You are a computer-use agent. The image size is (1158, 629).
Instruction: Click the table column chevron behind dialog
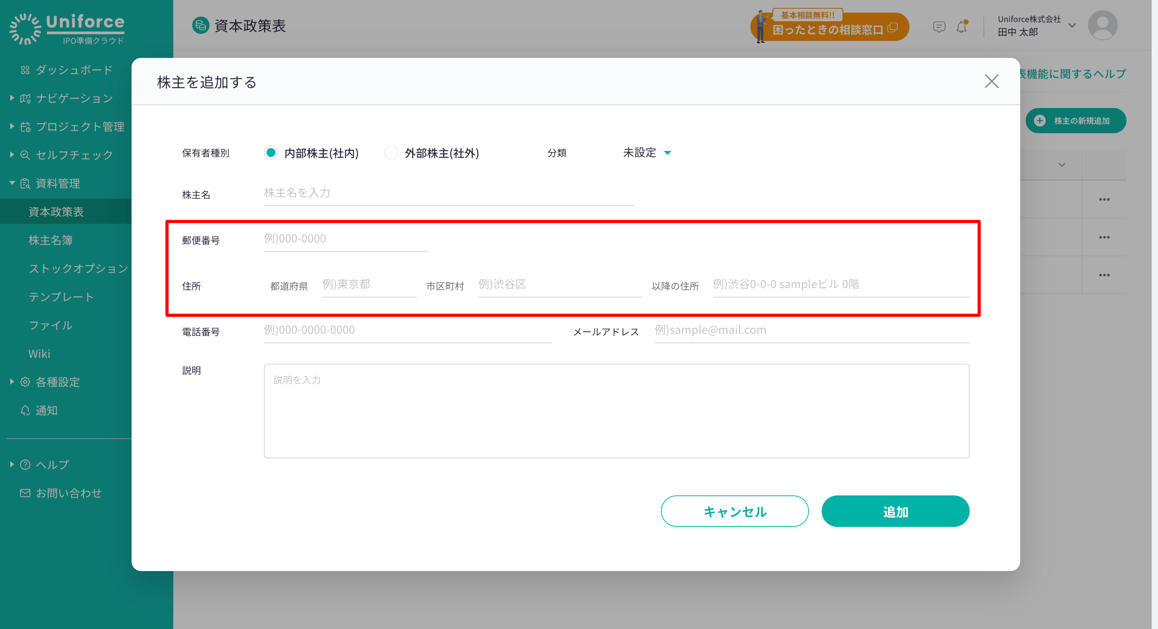tap(1062, 165)
